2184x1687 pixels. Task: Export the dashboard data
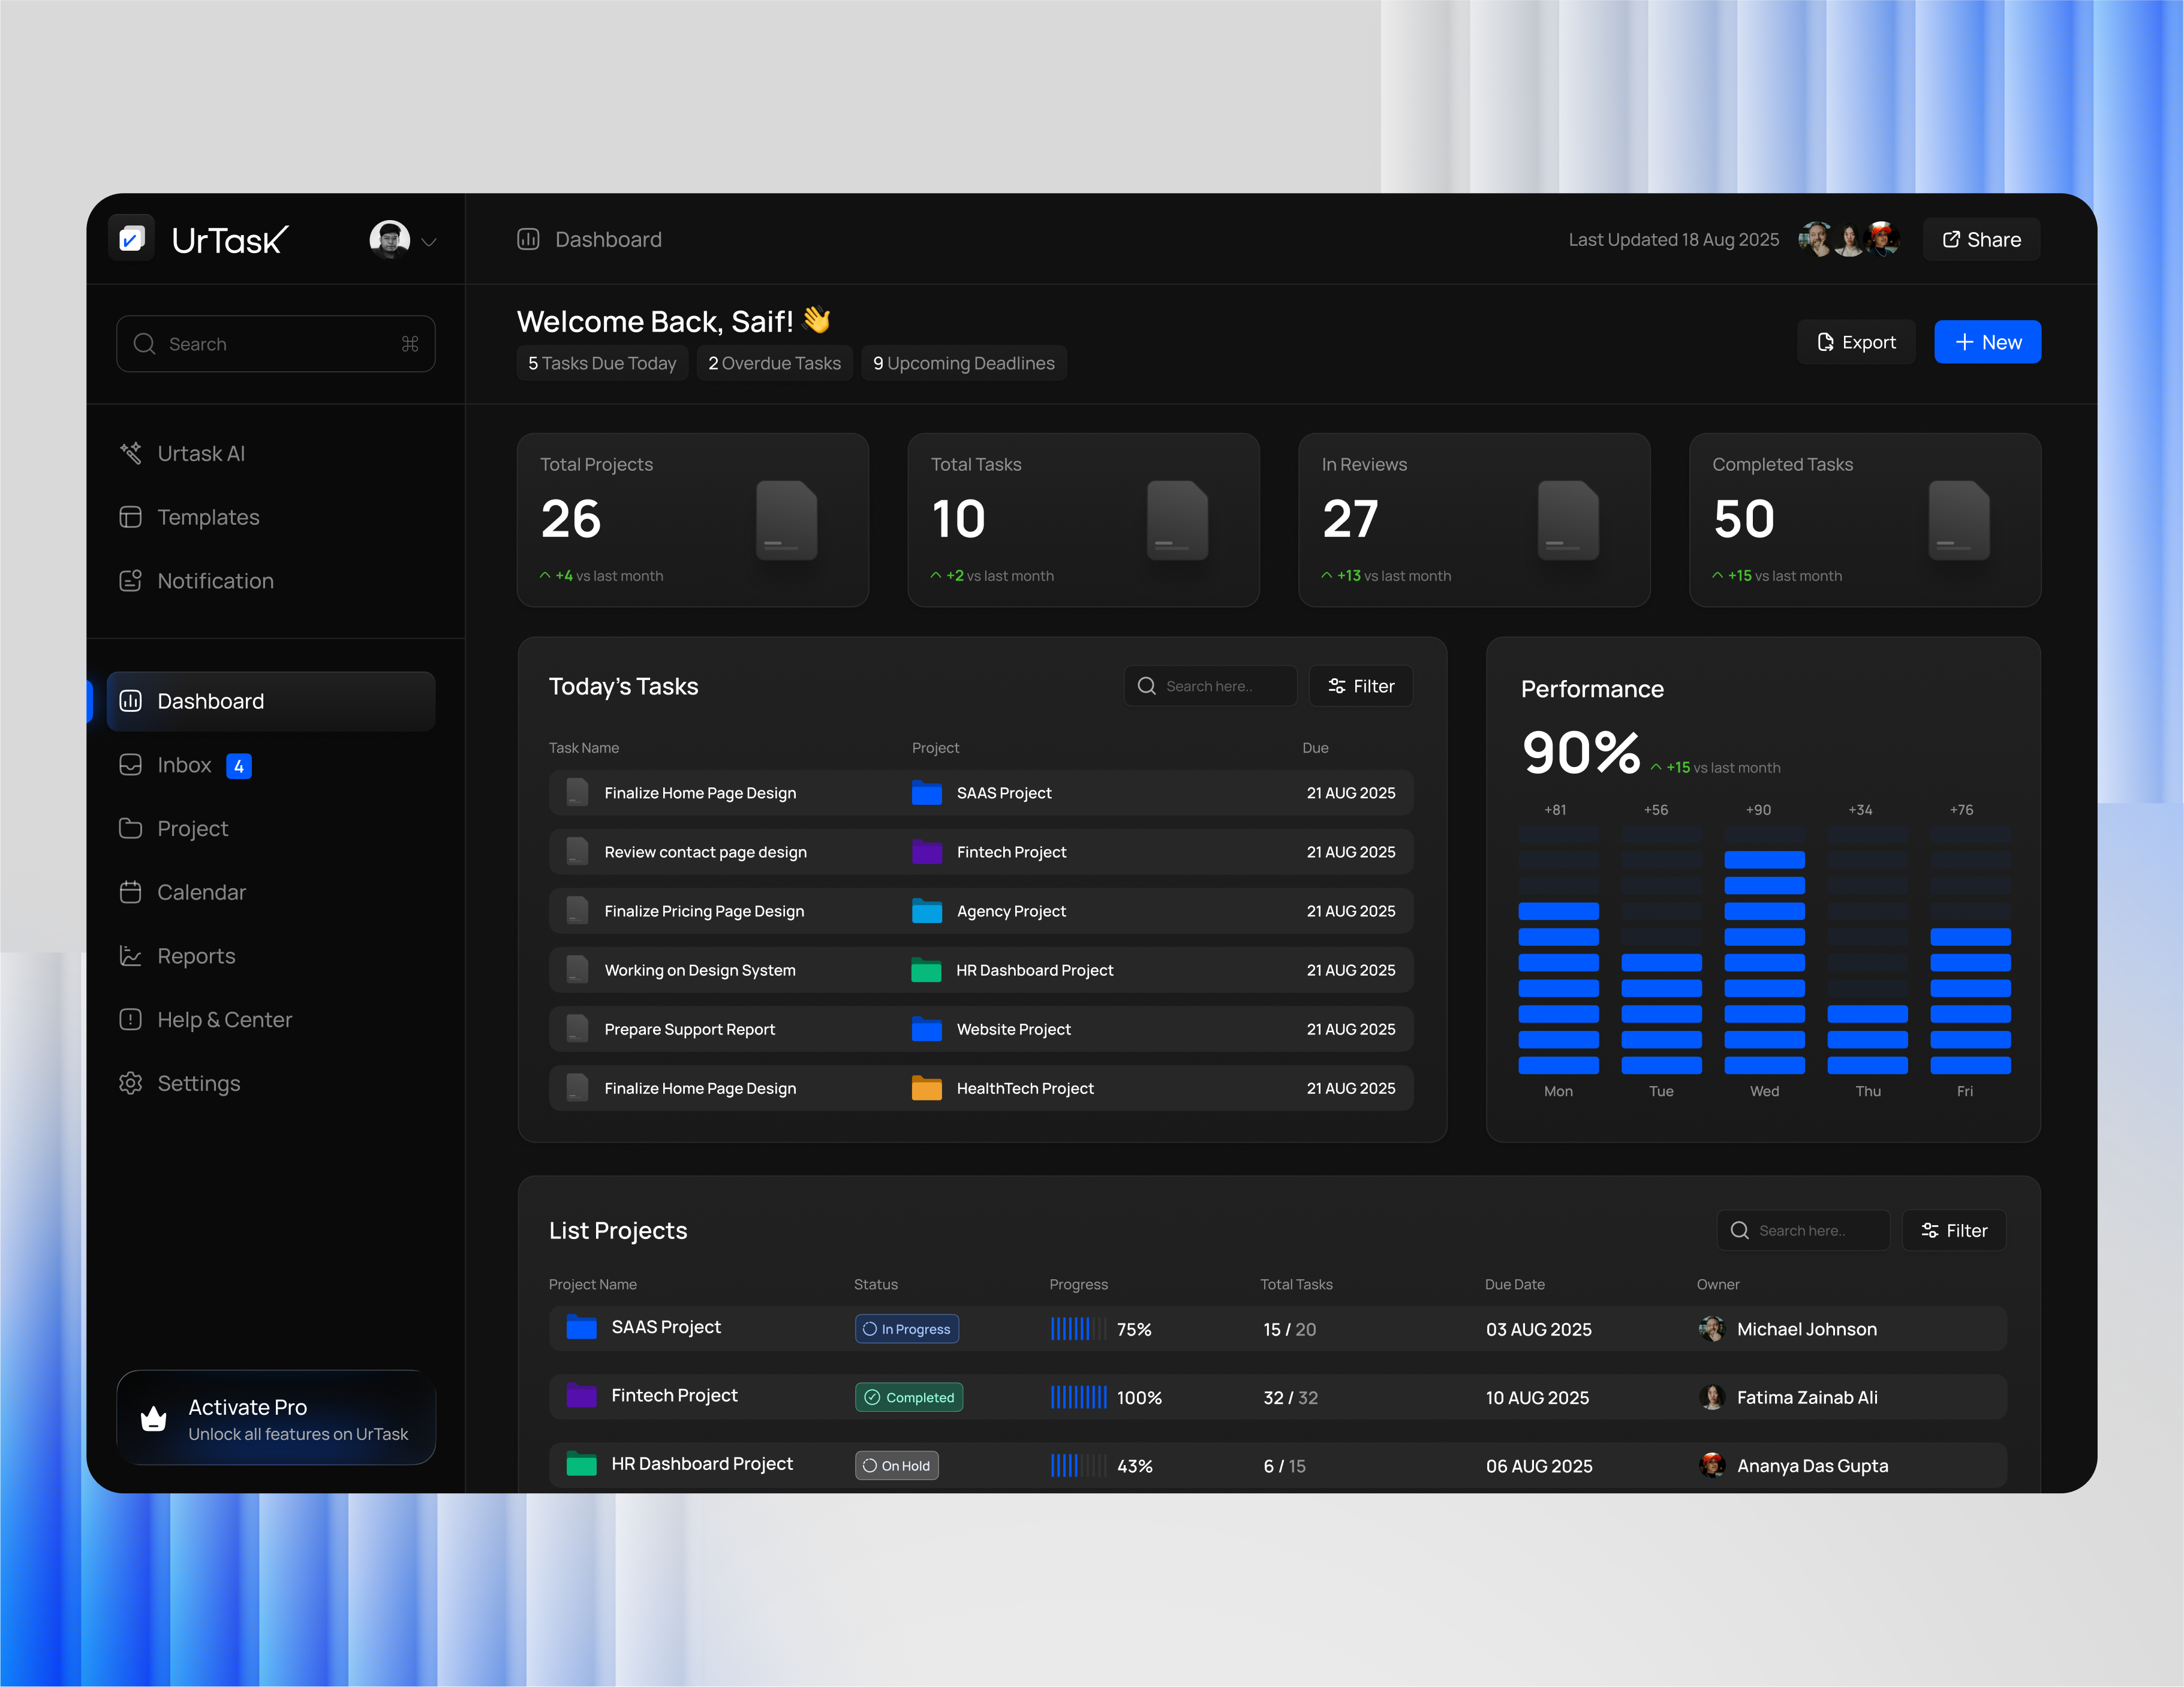tap(1856, 341)
